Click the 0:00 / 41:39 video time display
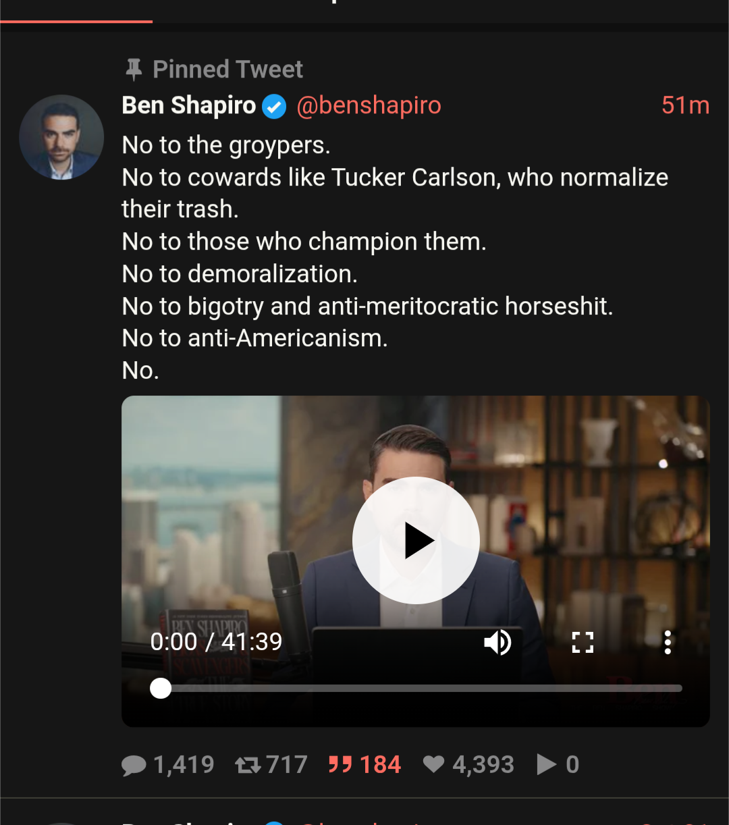The image size is (729, 825). coord(216,641)
